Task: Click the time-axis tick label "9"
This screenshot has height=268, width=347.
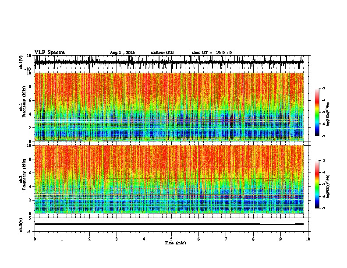Action: pos(280,239)
